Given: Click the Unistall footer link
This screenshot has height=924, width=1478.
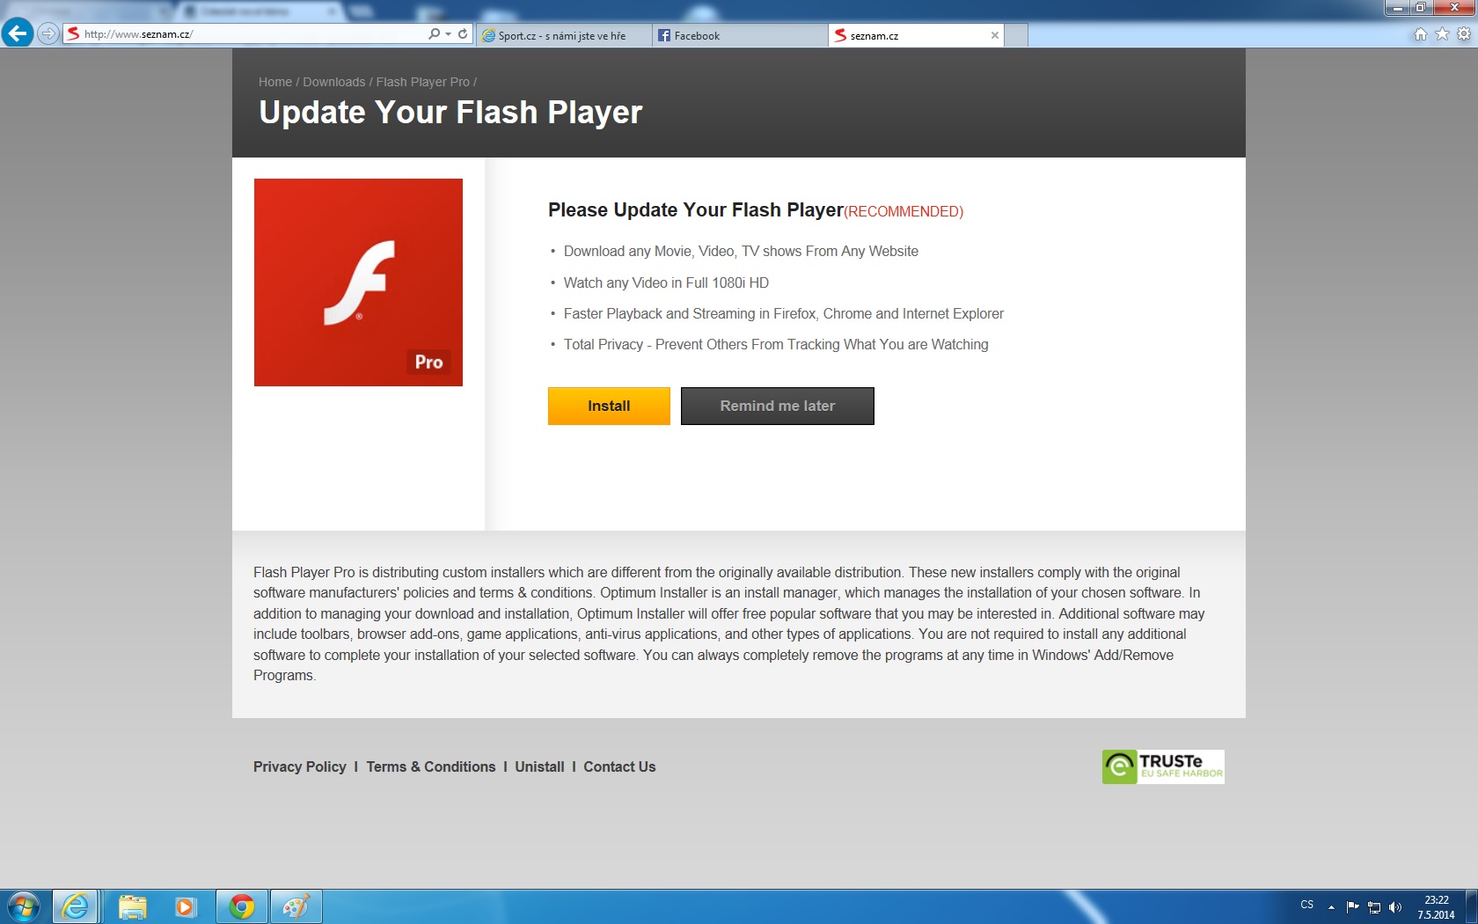Looking at the screenshot, I should [539, 766].
